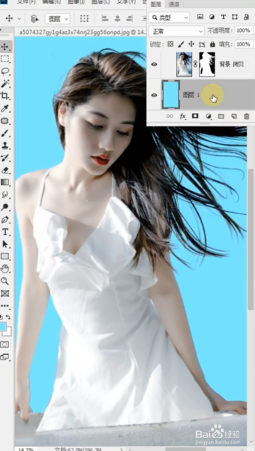Select the Patch healing tool

[x=5, y=121]
